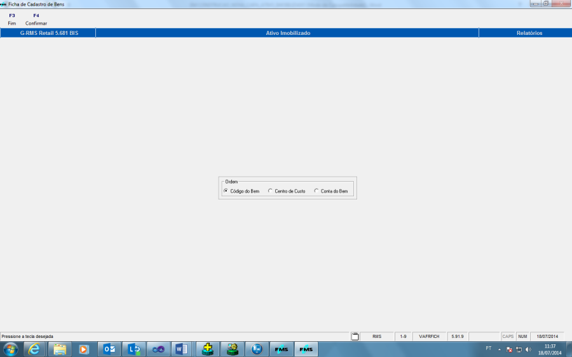This screenshot has height=357, width=572.
Task: Open the green gear app in taskbar
Action: [233, 349]
